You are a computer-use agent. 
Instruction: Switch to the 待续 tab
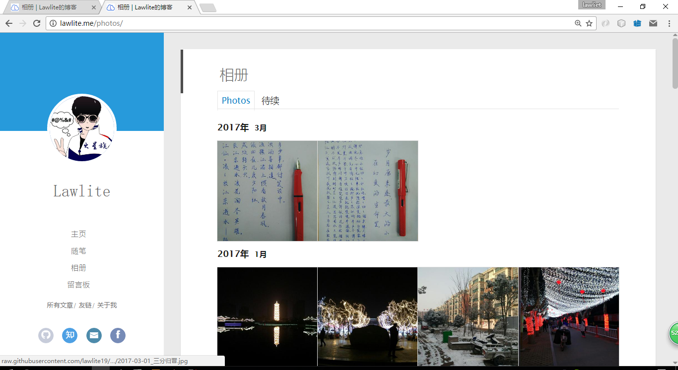[271, 101]
